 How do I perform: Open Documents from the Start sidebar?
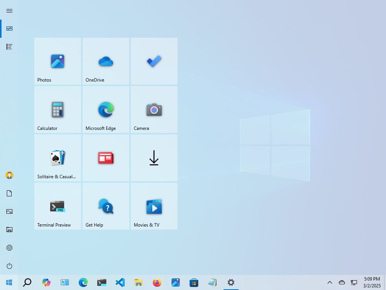tap(9, 193)
